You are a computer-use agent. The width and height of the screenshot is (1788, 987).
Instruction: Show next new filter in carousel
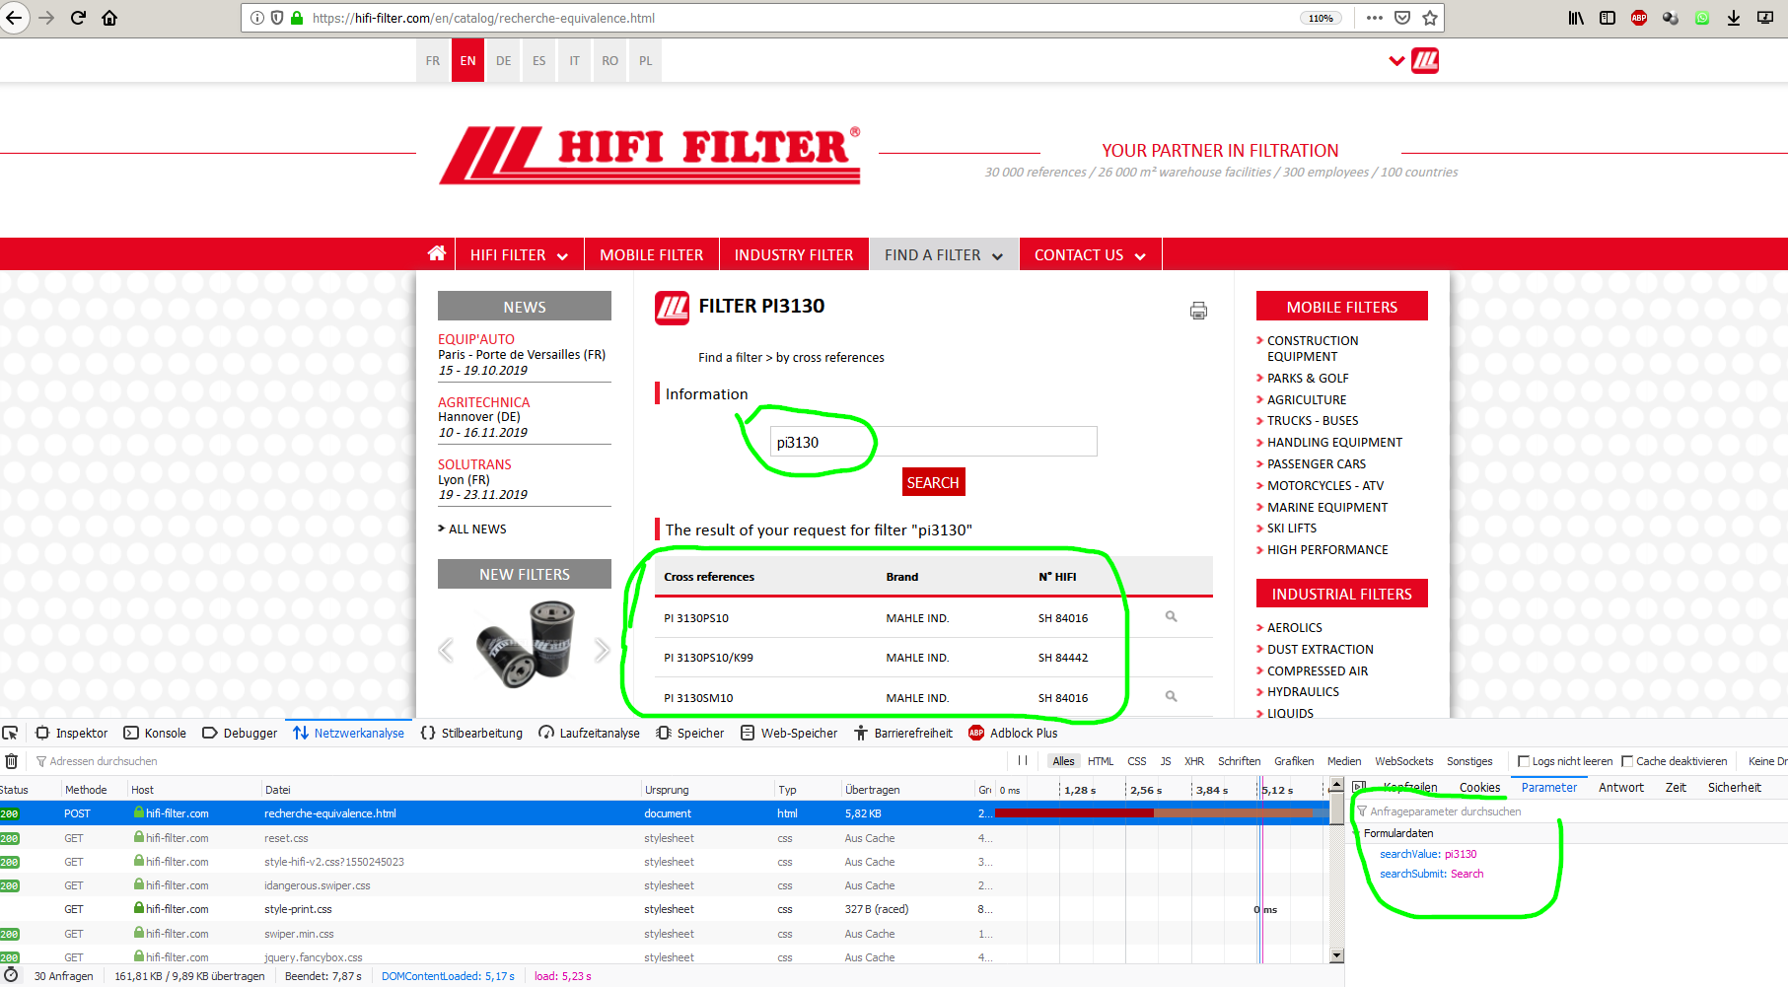point(603,650)
